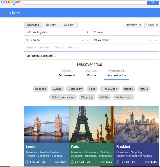
Task: Click the Google logo
Action: click(x=10, y=2)
